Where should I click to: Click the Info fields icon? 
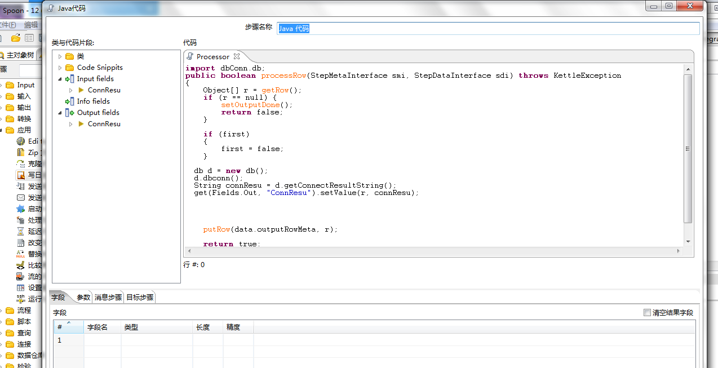[x=69, y=101]
